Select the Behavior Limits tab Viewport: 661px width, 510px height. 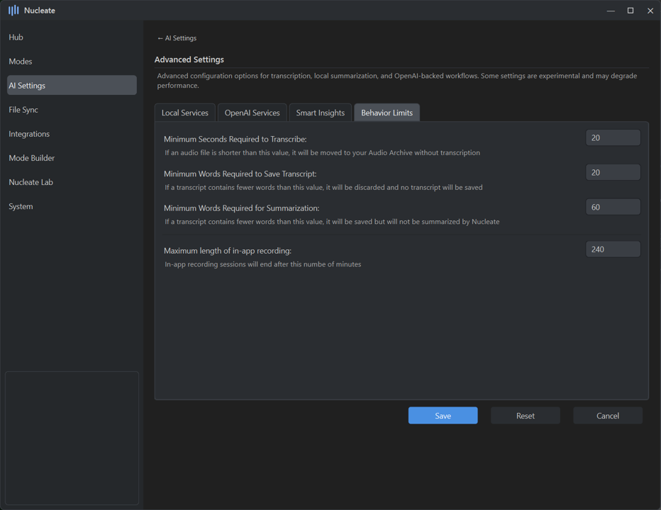(387, 113)
